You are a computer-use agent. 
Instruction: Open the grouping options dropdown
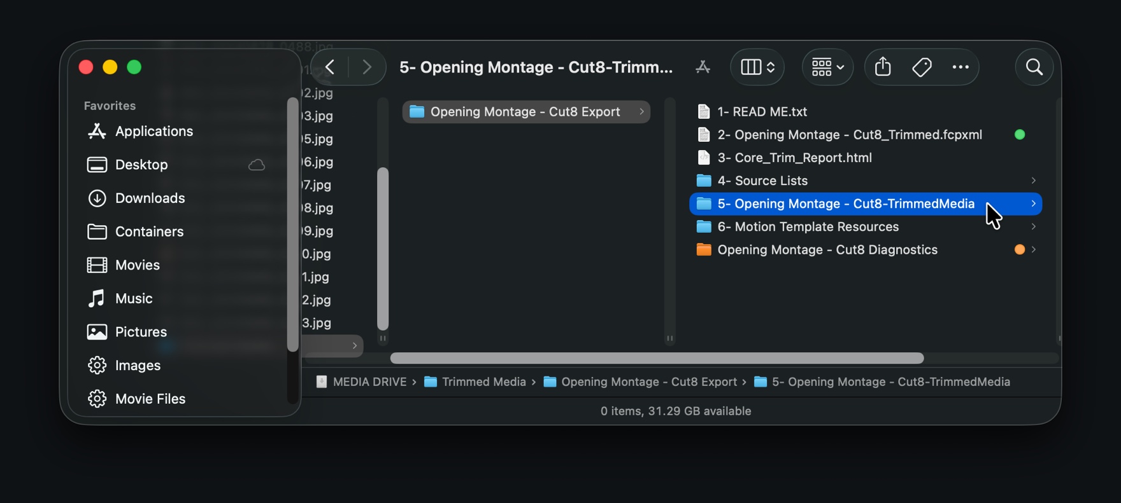coord(827,67)
